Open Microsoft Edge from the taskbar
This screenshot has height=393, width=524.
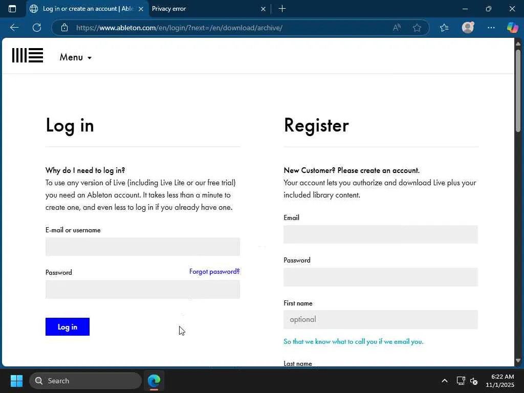[x=154, y=381]
